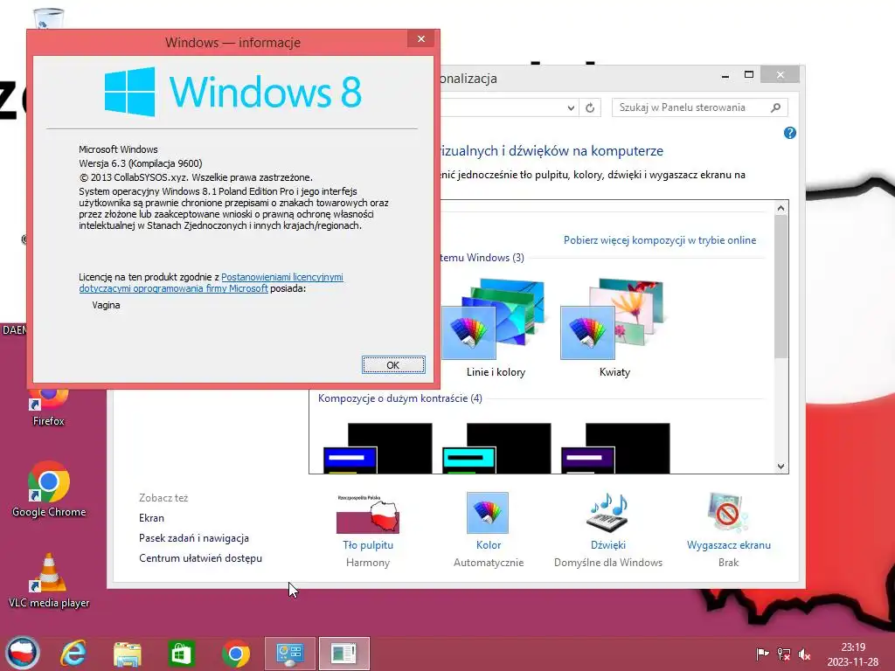Viewport: 895px width, 671px height.
Task: Open Action Center flag tray icon
Action: [x=762, y=654]
